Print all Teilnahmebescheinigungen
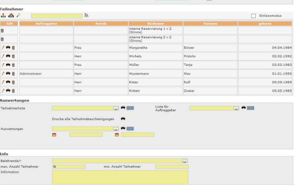The height and width of the screenshot is (186, 295). [x=123, y=119]
